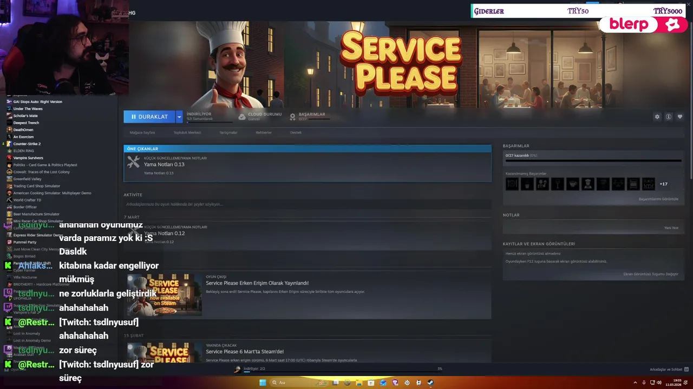Screen dimensions: 693x389
Task: Click the Windows Start button
Action: (x=263, y=383)
